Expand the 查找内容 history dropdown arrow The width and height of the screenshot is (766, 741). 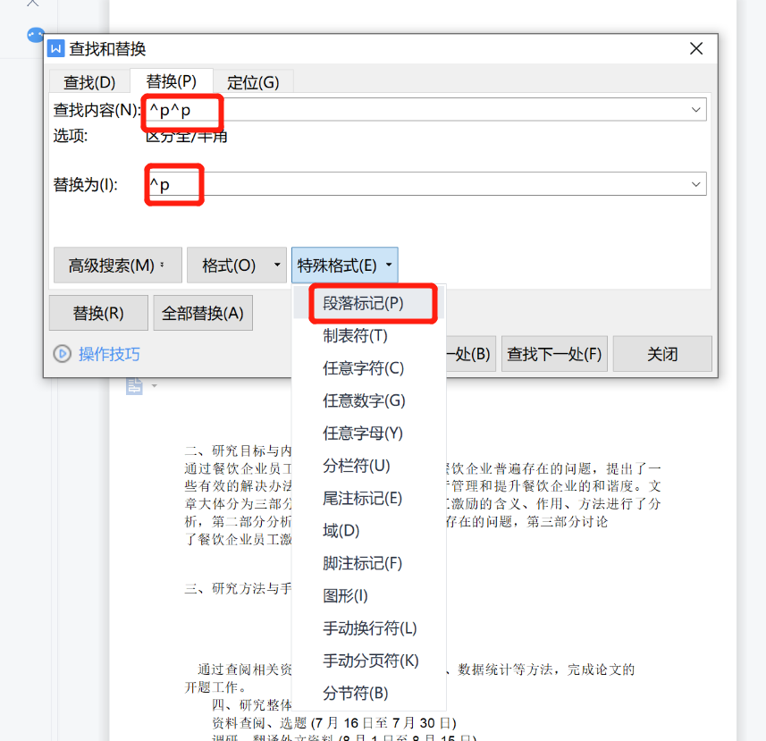click(x=695, y=110)
